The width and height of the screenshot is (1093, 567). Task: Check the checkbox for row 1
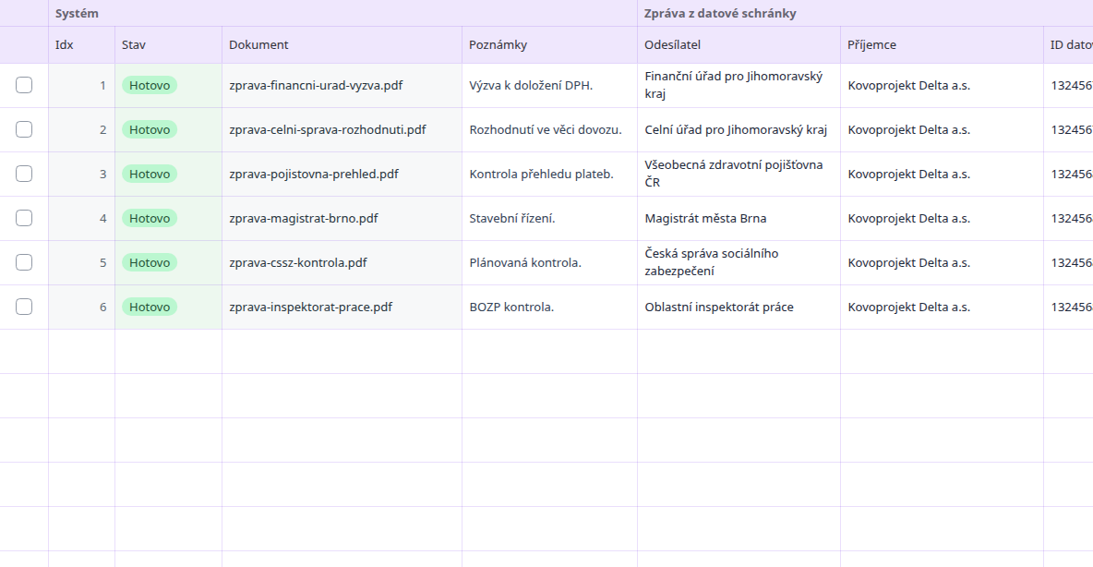24,85
